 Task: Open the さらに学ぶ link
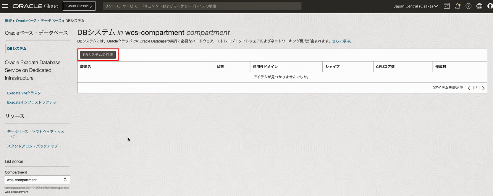(341, 41)
